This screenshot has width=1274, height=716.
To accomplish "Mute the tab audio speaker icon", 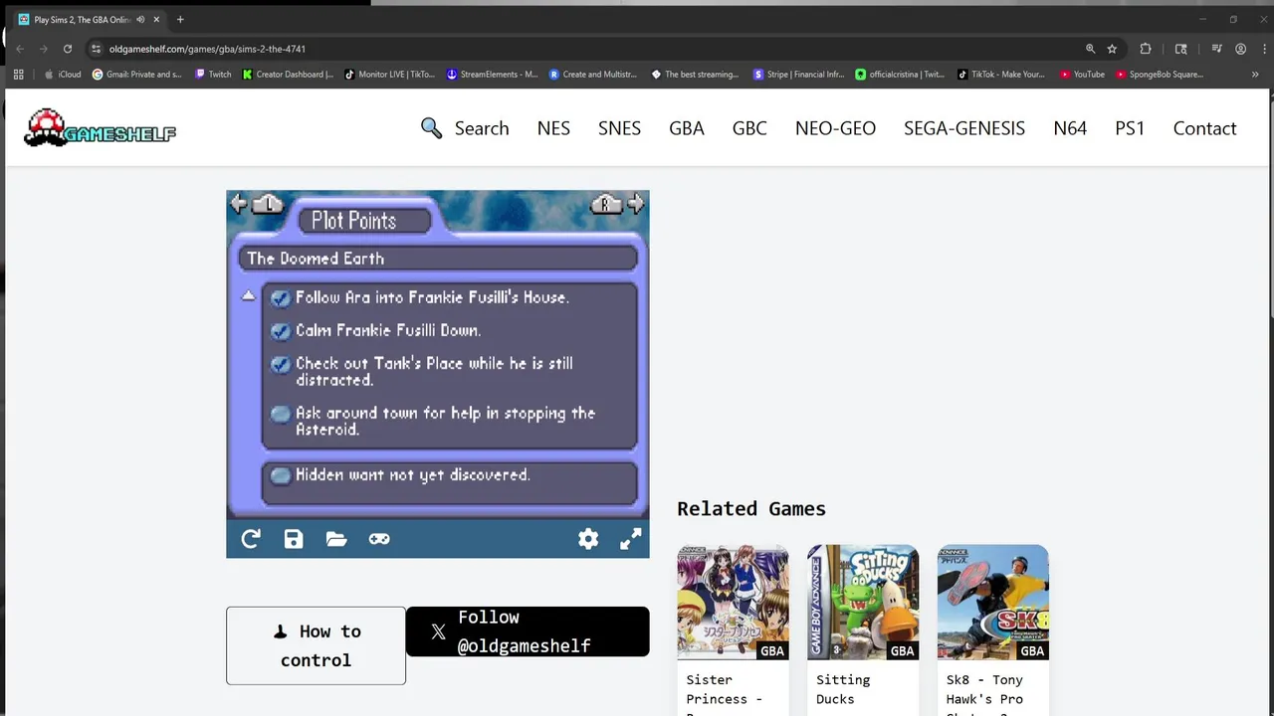I will [140, 20].
